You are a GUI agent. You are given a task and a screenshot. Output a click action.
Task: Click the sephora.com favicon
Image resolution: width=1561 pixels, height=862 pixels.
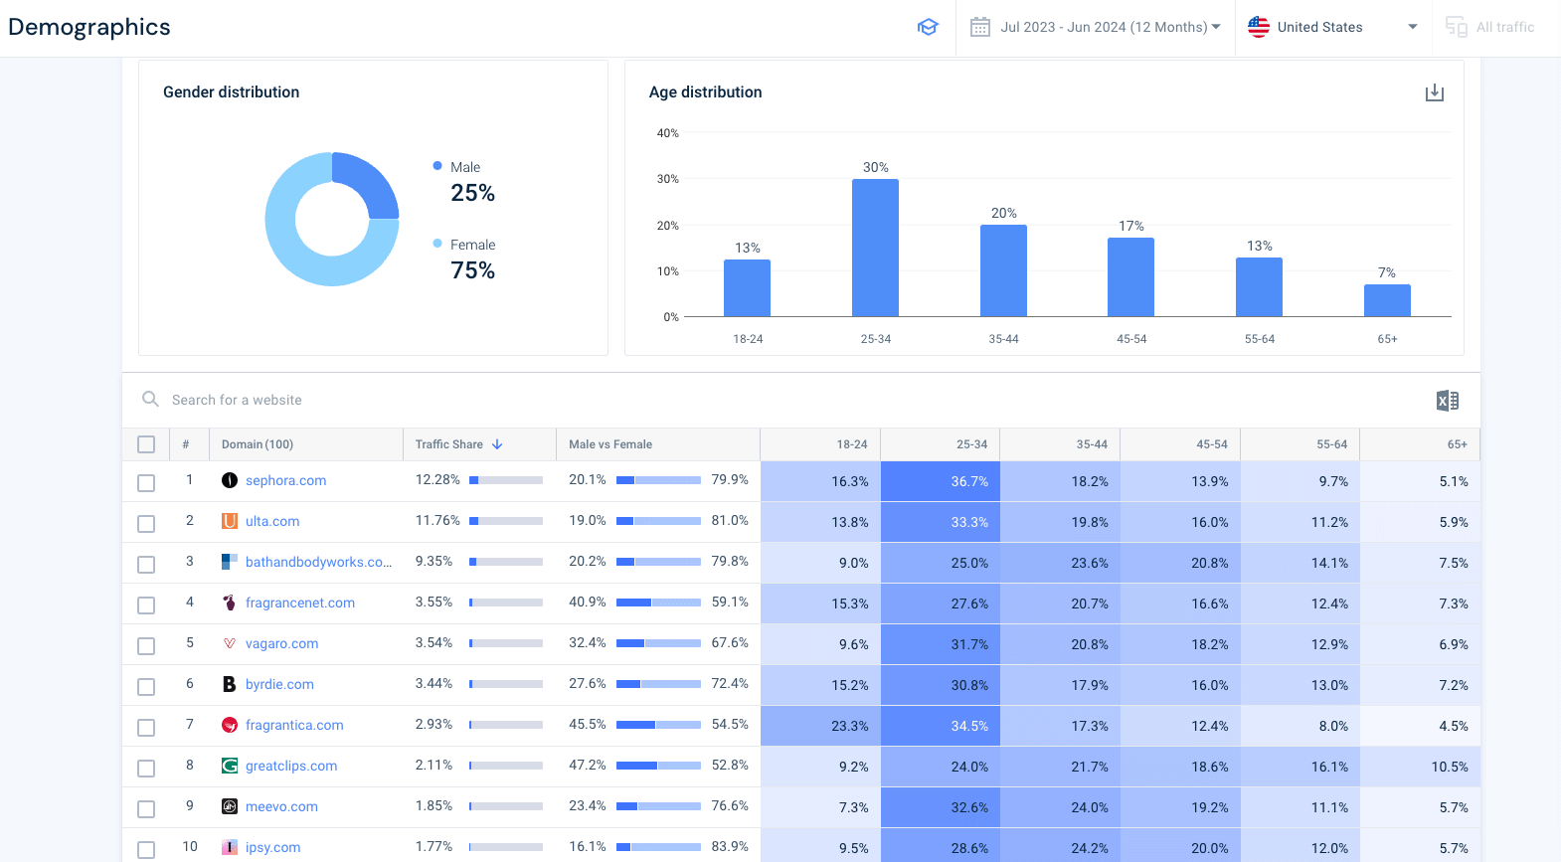click(x=230, y=480)
